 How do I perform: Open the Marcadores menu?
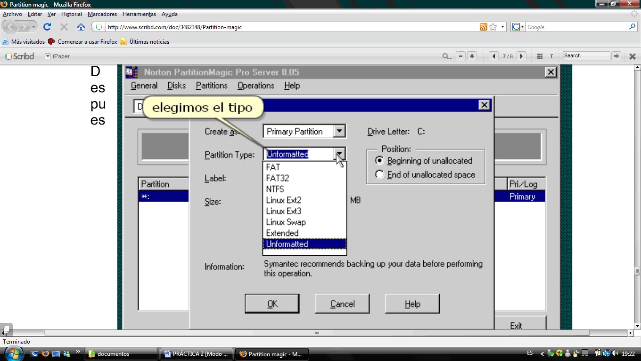pyautogui.click(x=102, y=14)
